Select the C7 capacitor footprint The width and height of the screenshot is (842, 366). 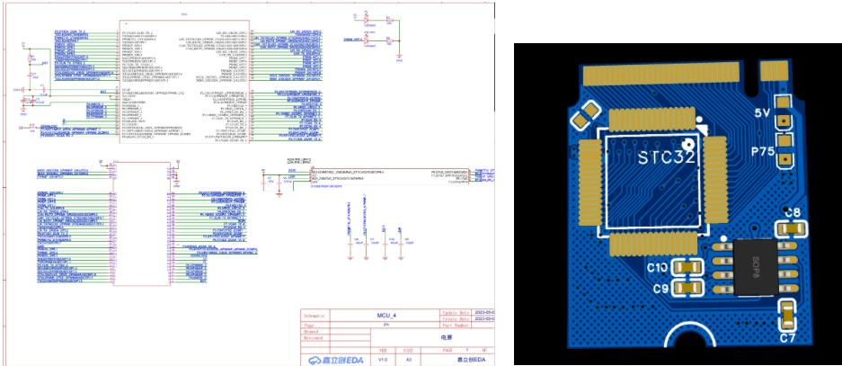788,316
